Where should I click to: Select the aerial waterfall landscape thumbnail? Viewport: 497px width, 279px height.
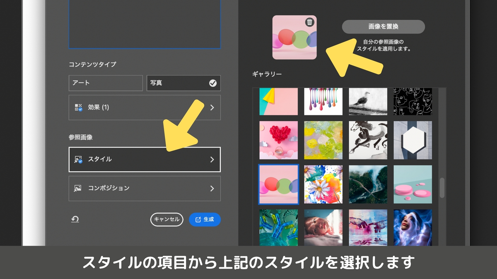(x=368, y=184)
